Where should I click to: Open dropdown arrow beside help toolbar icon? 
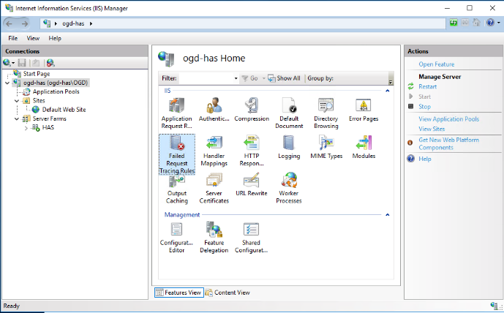499,23
